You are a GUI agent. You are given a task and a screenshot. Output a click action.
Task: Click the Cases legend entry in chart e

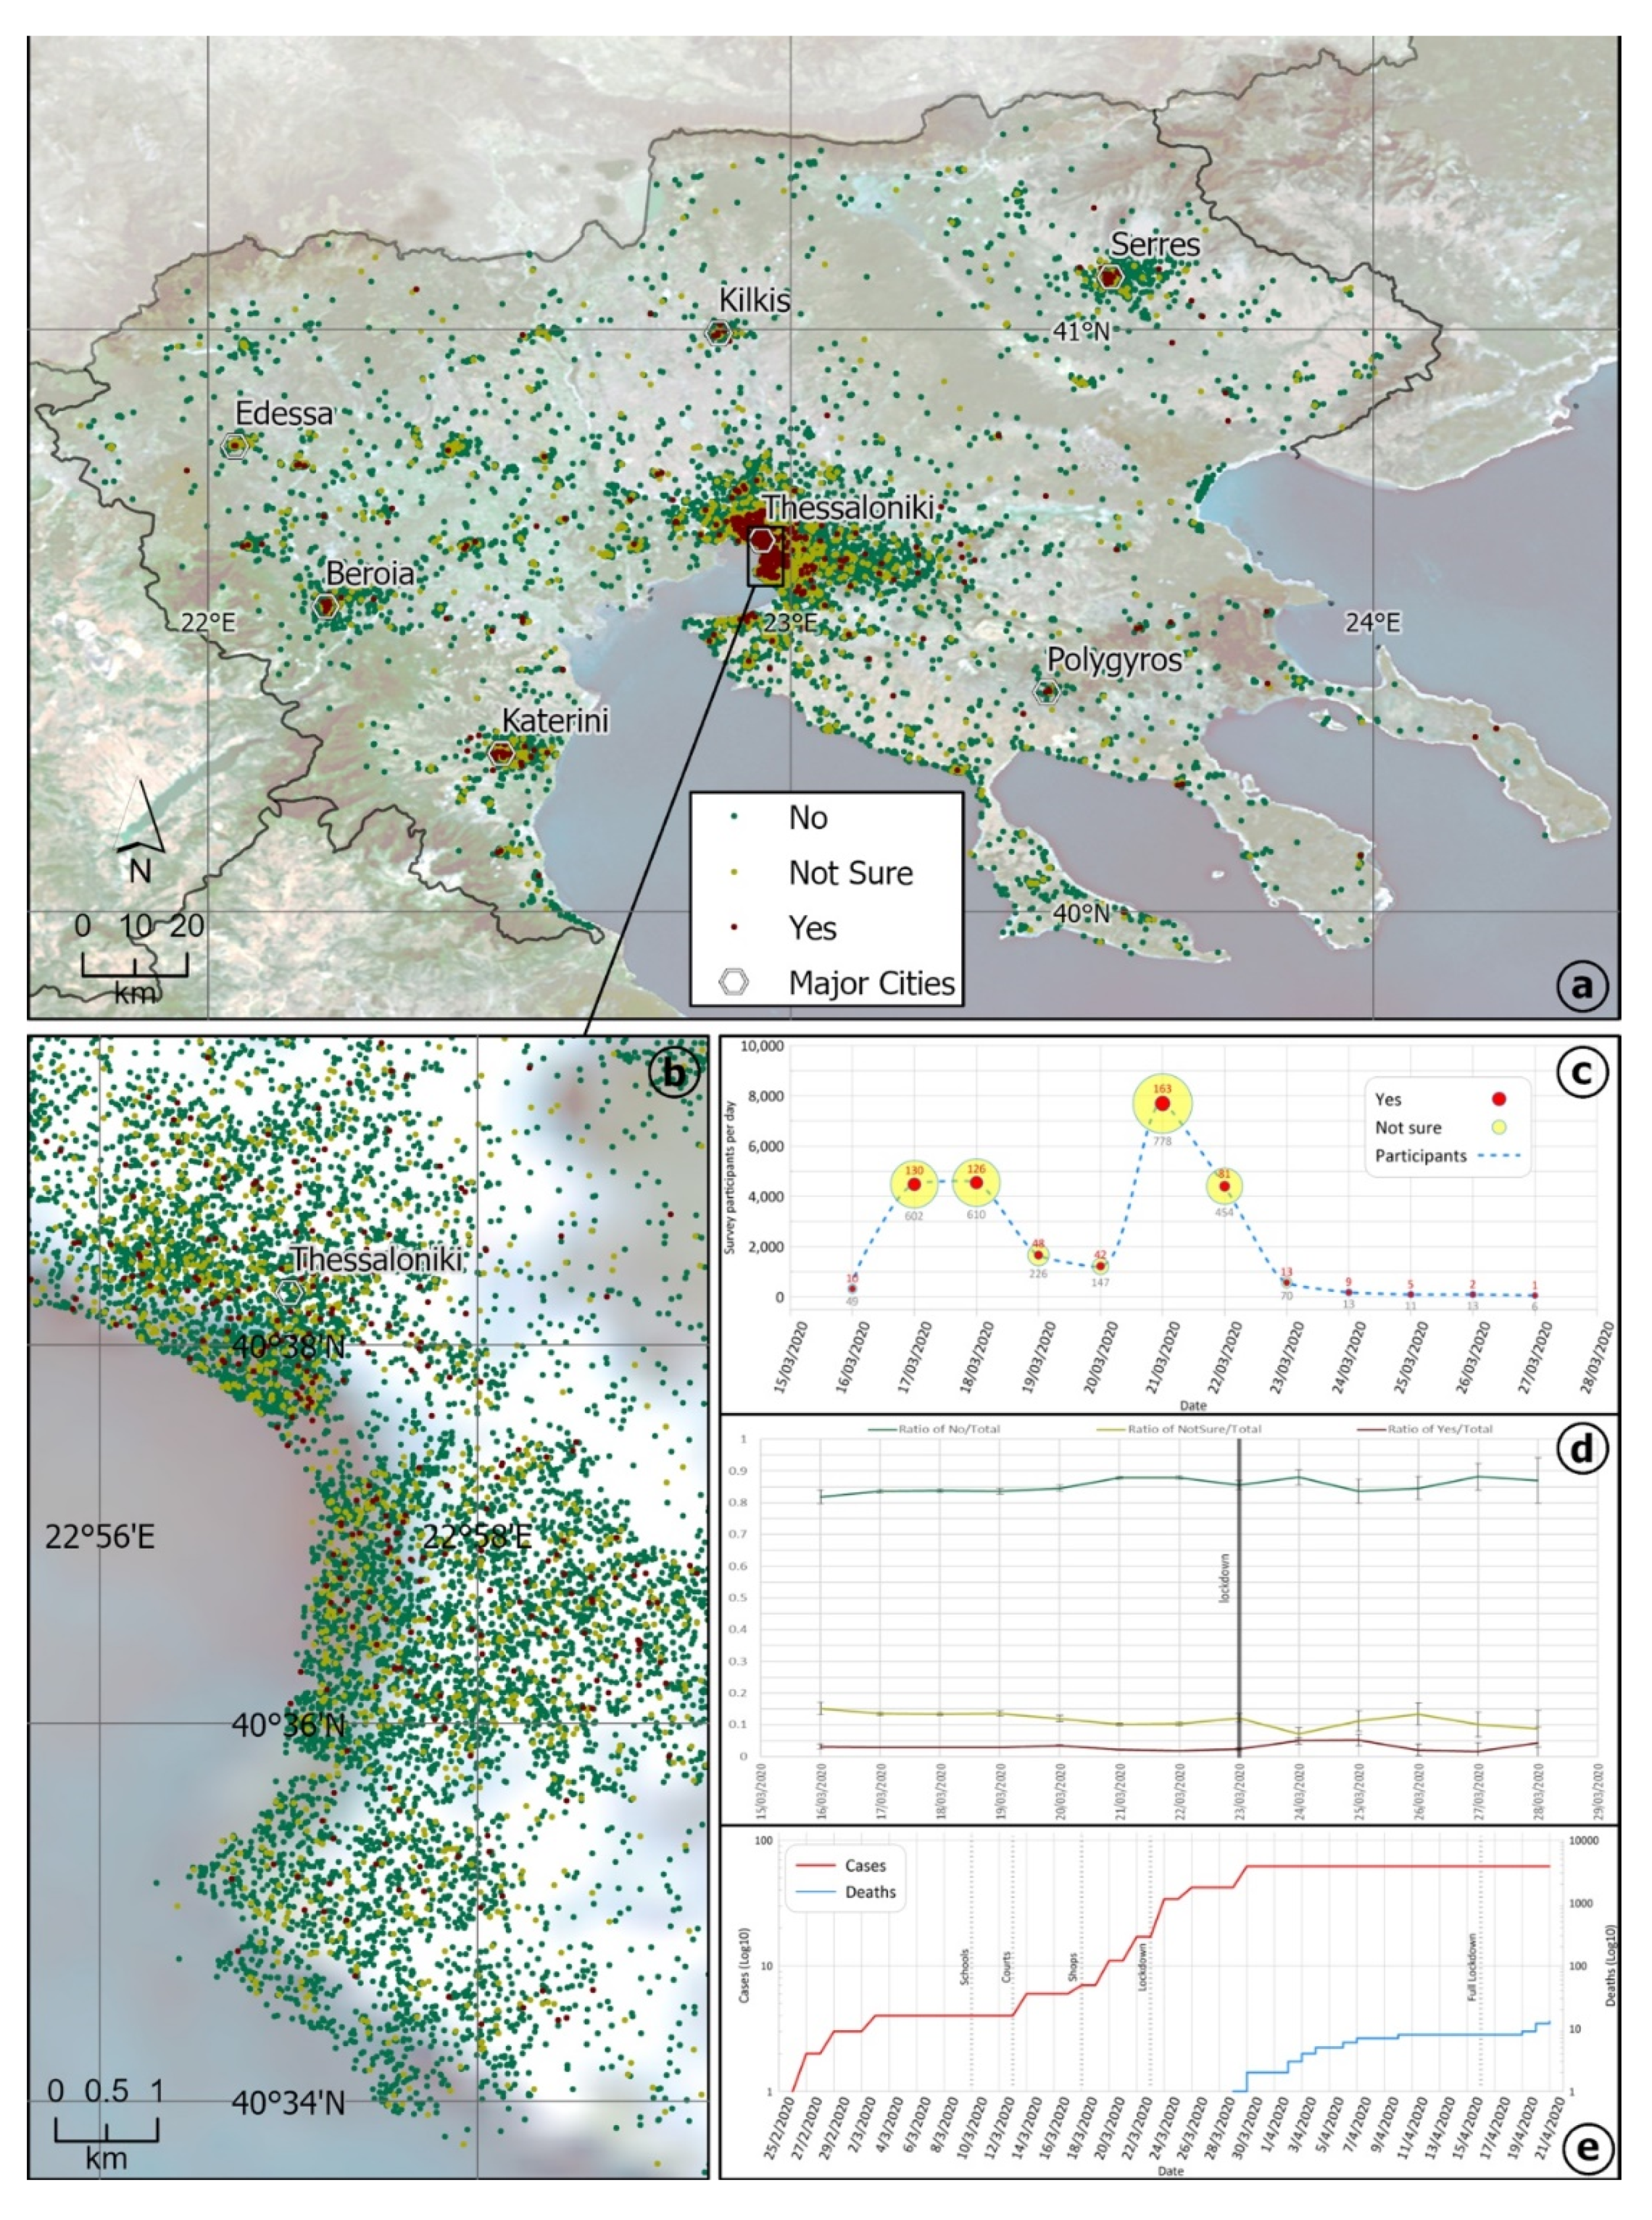click(842, 1866)
